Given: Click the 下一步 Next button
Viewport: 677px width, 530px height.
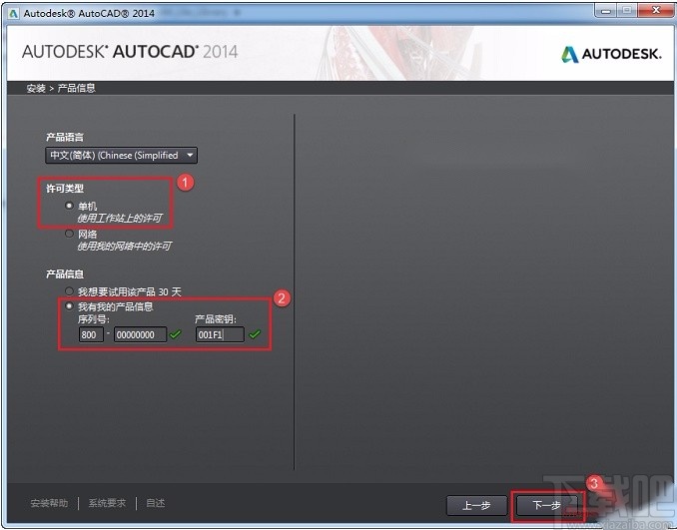Looking at the screenshot, I should pos(546,505).
